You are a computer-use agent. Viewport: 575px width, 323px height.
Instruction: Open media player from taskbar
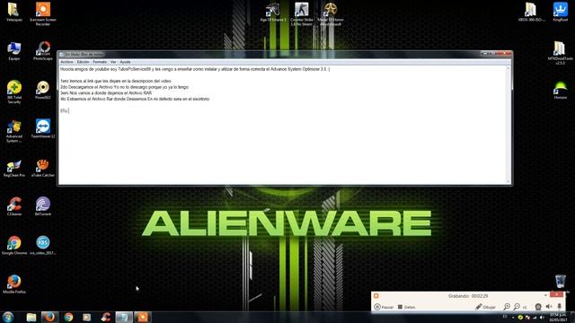point(86,317)
